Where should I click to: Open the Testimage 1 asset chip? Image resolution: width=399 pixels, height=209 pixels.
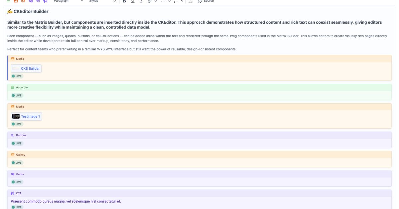point(26,116)
